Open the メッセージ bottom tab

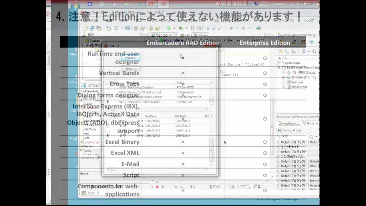point(91,193)
